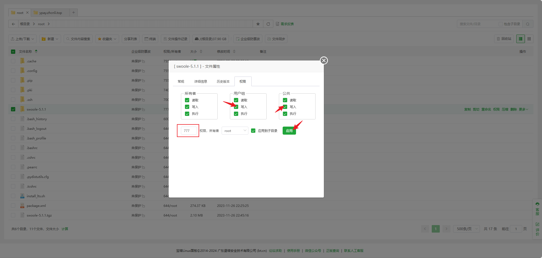Open 客服 customer service side icon
Viewport: 542px width, 258px height.
(537, 209)
